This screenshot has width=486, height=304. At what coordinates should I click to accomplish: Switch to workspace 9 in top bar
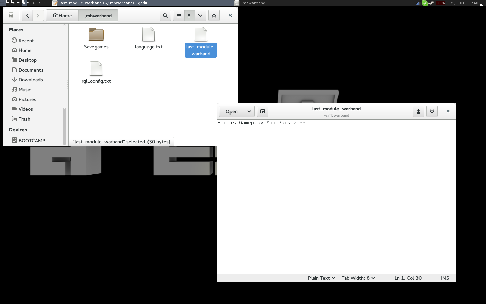49,3
